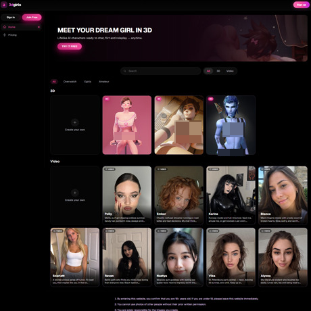Click the Video badge on Ember card
This screenshot has width=311, height=311.
click(162, 169)
